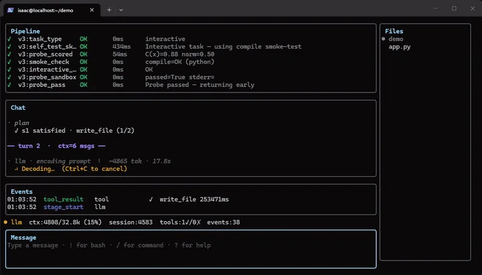
Task: Click 'passed=True stderr=' detail text
Action: (x=180, y=77)
